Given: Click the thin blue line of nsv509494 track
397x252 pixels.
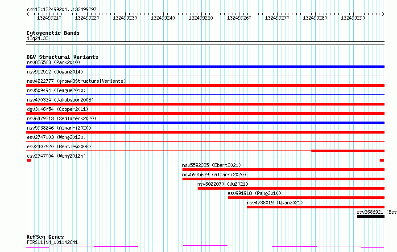Looking at the screenshot, I should click(x=205, y=94).
